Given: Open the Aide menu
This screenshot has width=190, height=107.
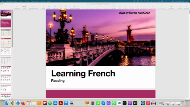Looking at the screenshot, I should click(x=48, y=1).
